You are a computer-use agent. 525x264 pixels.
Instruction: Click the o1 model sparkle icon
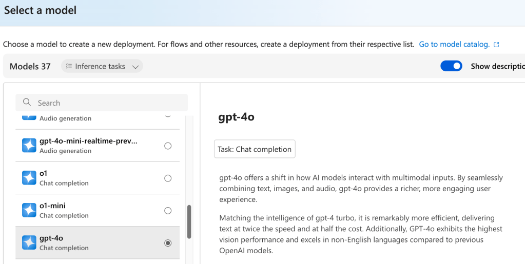click(x=29, y=178)
